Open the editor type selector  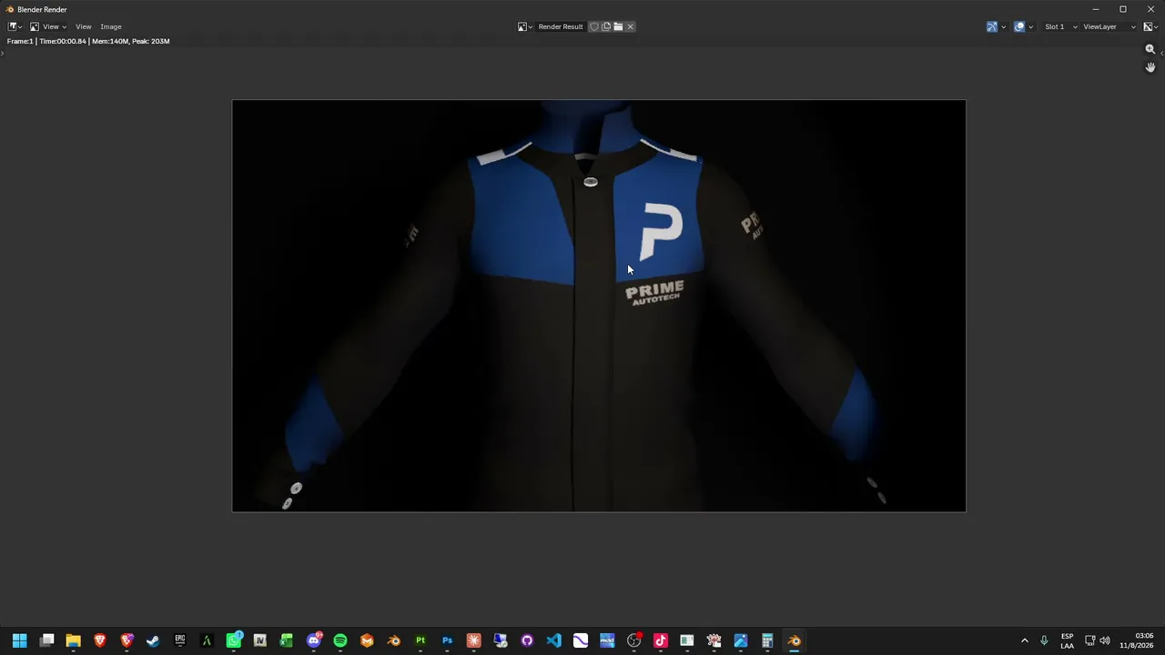coord(15,26)
